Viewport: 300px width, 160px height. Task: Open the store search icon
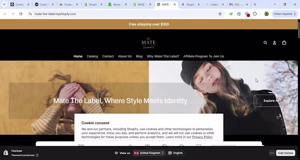pyautogui.click(x=265, y=43)
